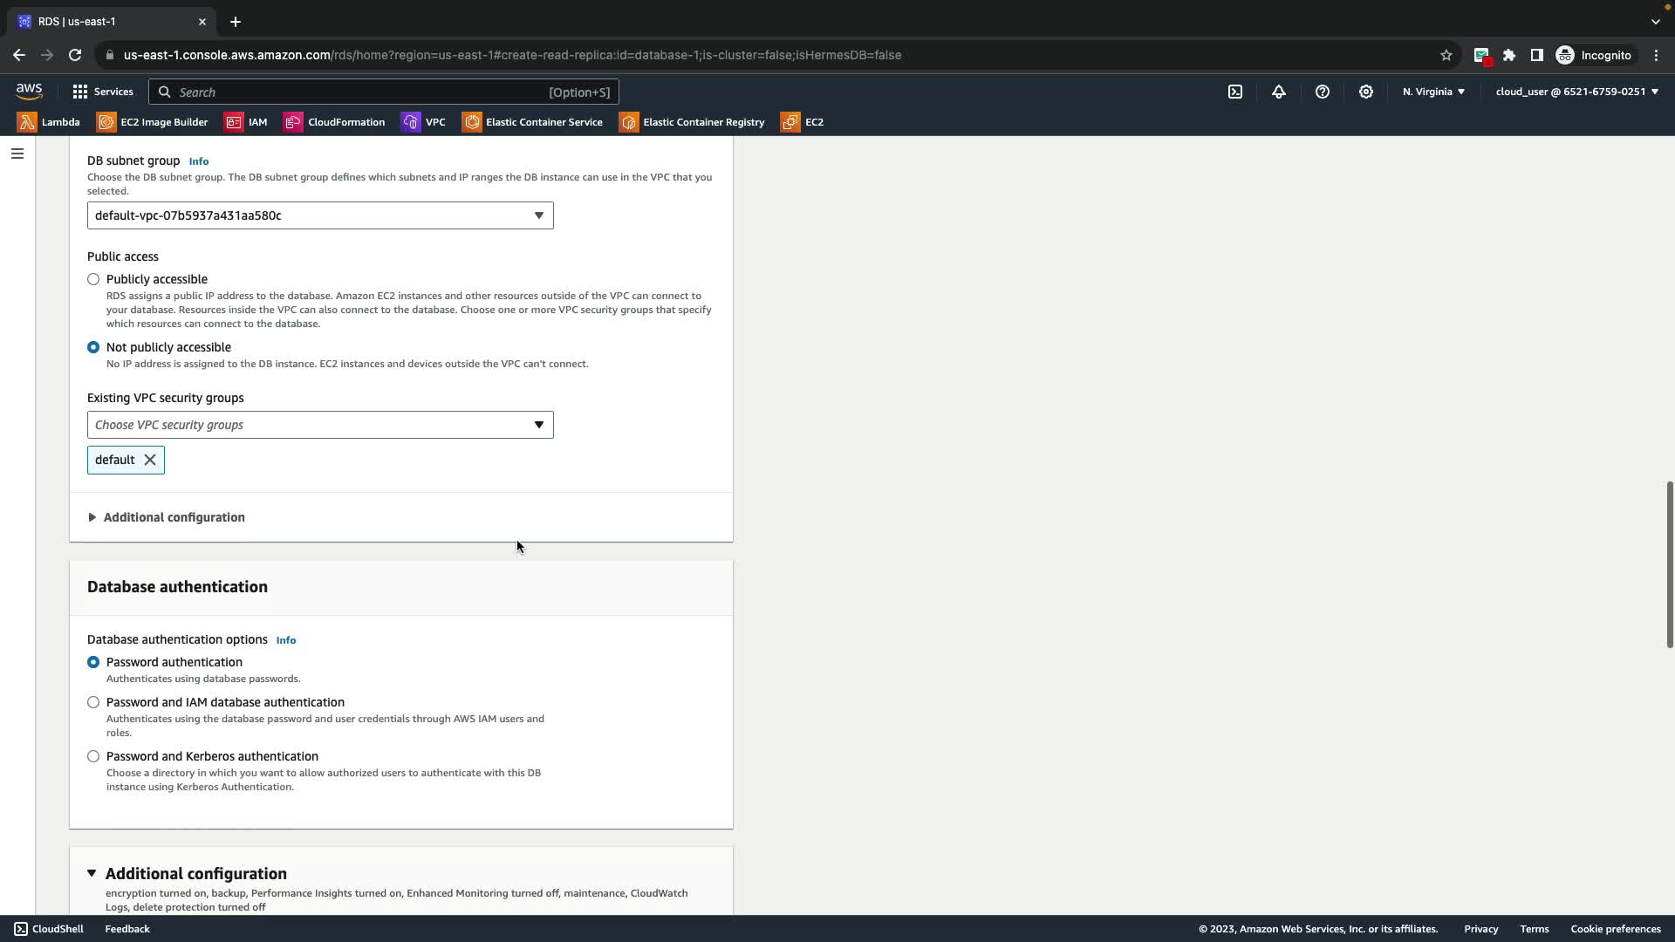This screenshot has width=1675, height=942.
Task: Open settings gear in AWS header
Action: (x=1366, y=92)
